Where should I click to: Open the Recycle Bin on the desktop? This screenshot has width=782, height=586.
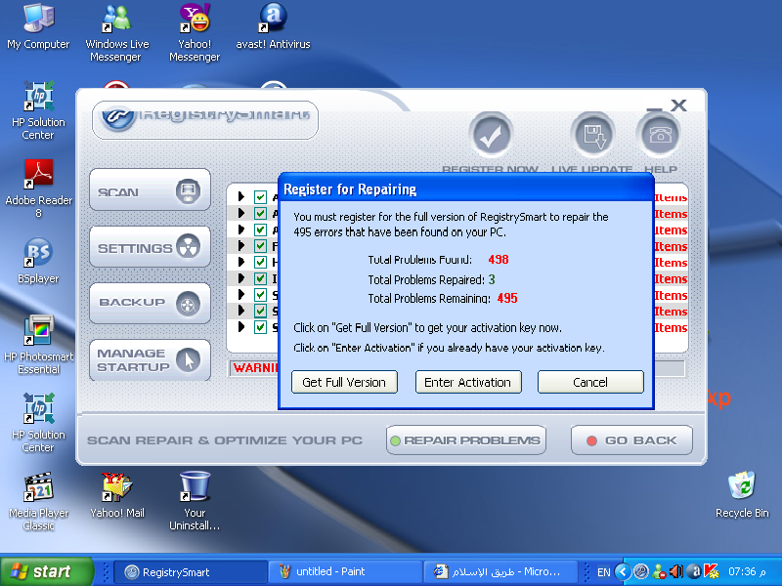[x=742, y=495]
